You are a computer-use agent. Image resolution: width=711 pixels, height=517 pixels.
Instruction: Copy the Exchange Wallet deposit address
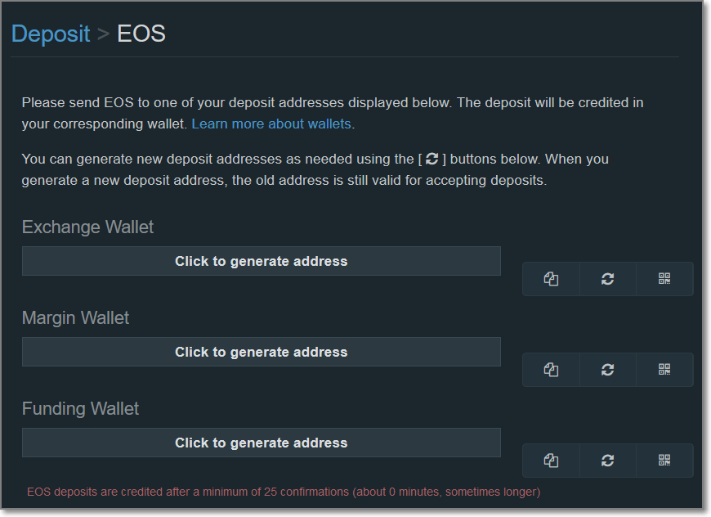(x=551, y=279)
